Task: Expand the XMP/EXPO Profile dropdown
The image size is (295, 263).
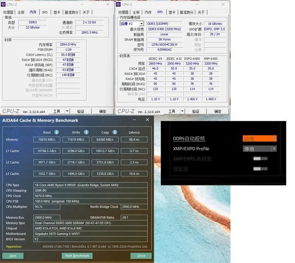Action: click(x=260, y=149)
